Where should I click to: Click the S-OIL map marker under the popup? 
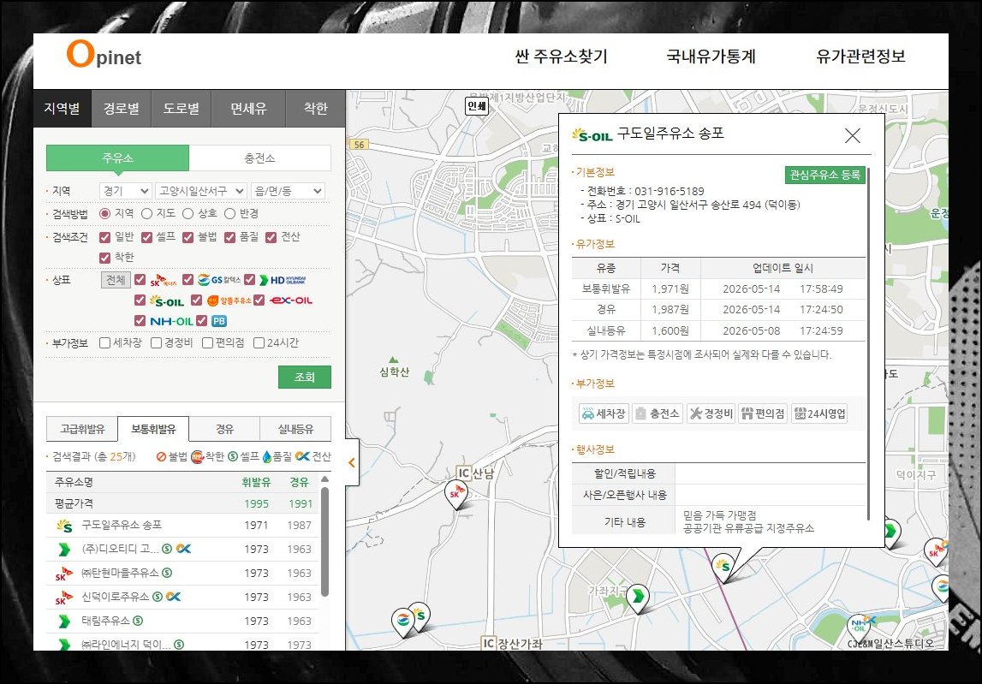(723, 568)
